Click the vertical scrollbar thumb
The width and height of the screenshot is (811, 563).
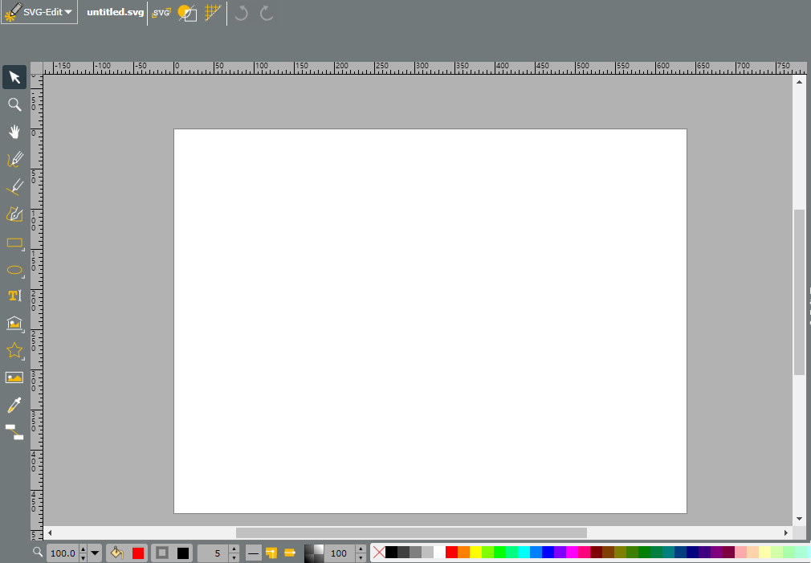(x=799, y=292)
